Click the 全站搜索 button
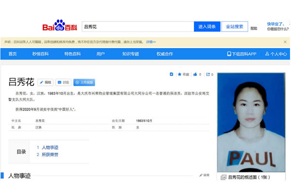 click(235, 27)
